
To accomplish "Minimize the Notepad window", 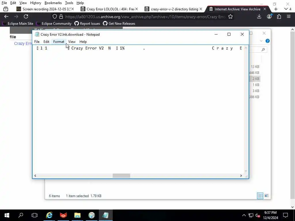I will pos(216,34).
